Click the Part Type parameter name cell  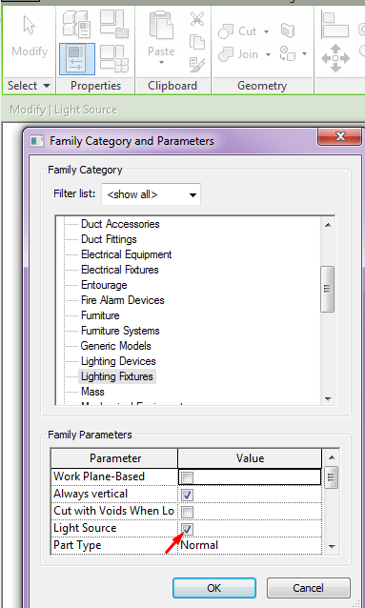[x=114, y=545]
